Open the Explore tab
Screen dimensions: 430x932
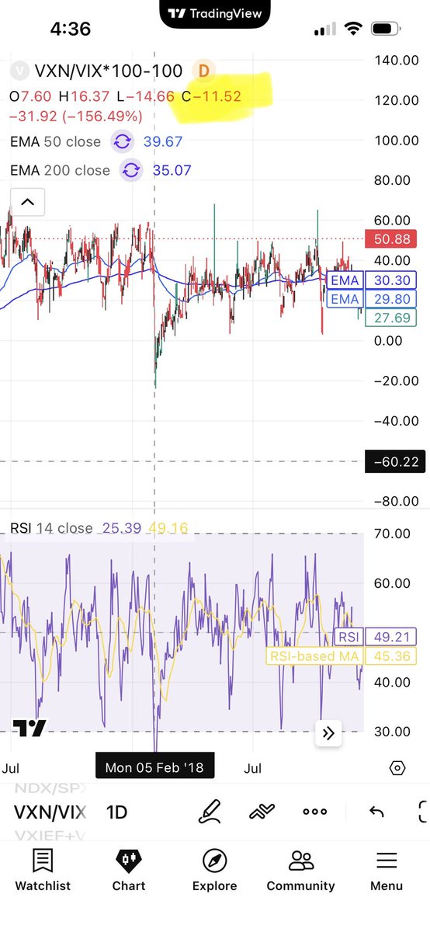point(214,870)
